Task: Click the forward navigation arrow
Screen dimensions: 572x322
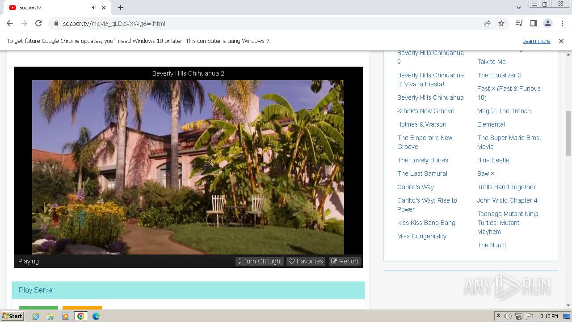Action: tap(24, 24)
